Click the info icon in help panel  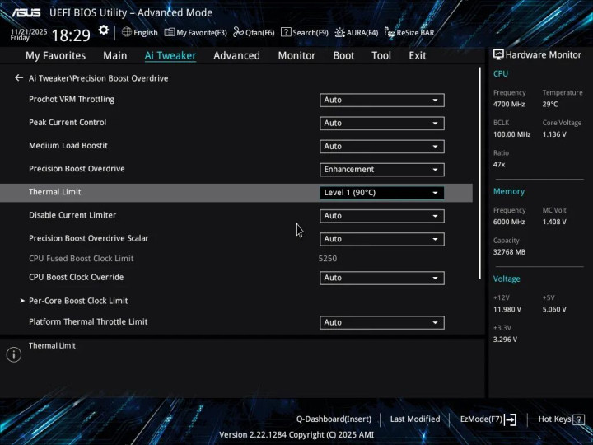13,354
